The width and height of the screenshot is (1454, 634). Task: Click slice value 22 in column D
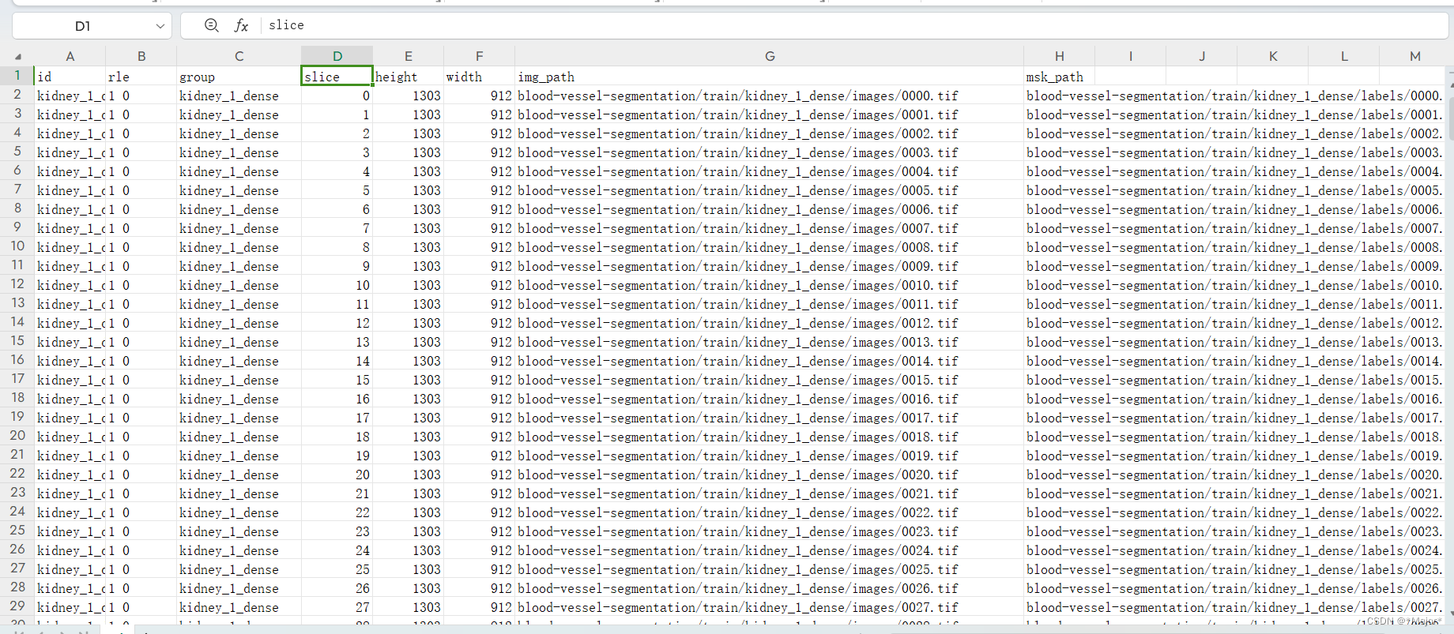coord(337,512)
